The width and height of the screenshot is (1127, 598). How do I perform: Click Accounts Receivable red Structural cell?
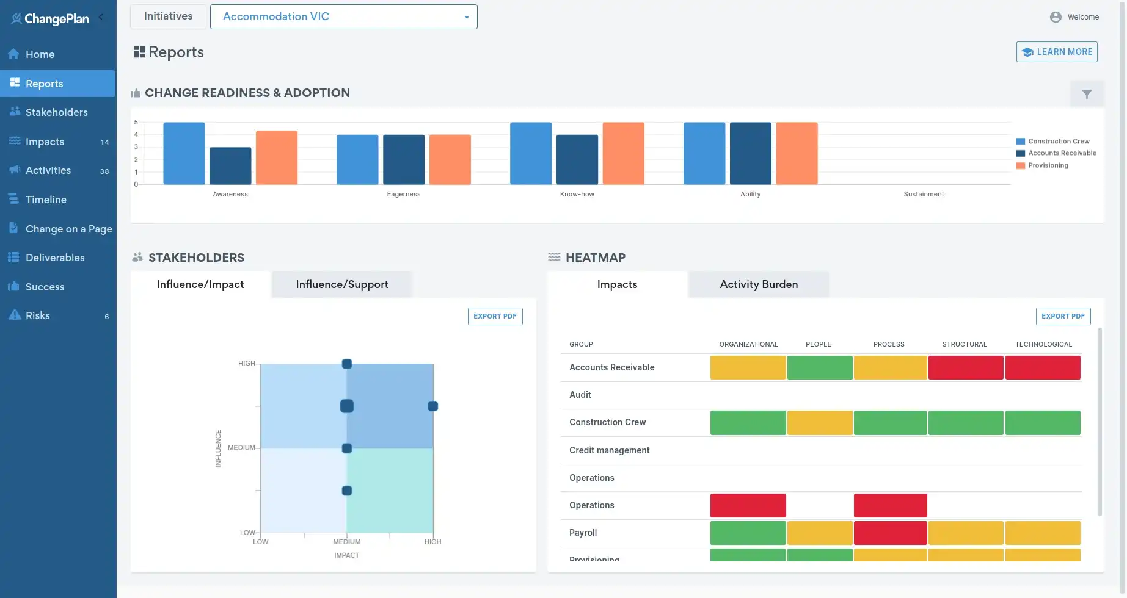tap(965, 367)
